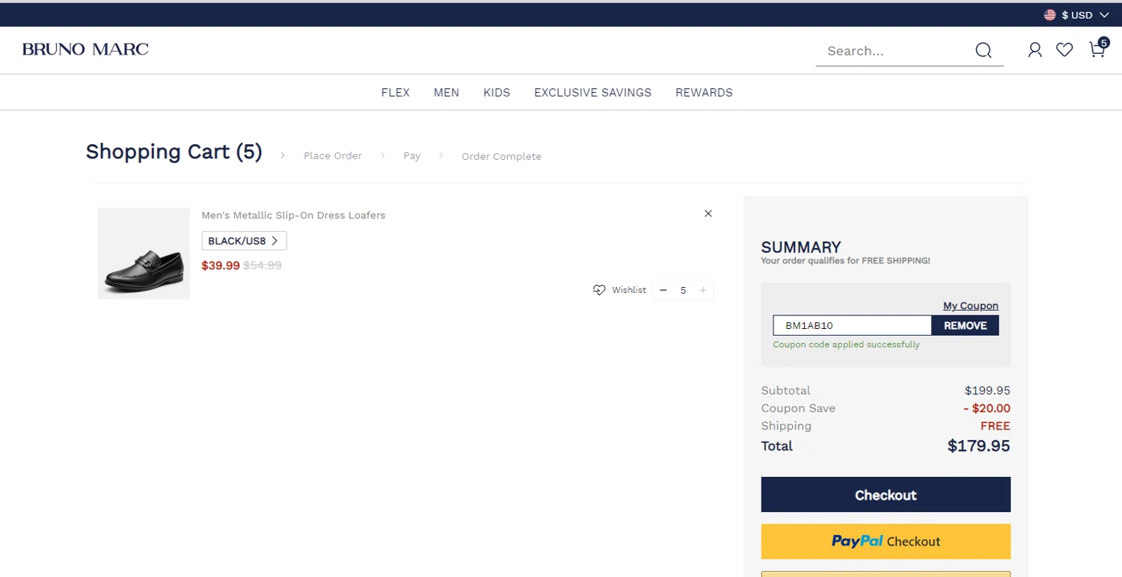Open the MEN menu
Viewport: 1122px width, 577px height.
pos(447,93)
